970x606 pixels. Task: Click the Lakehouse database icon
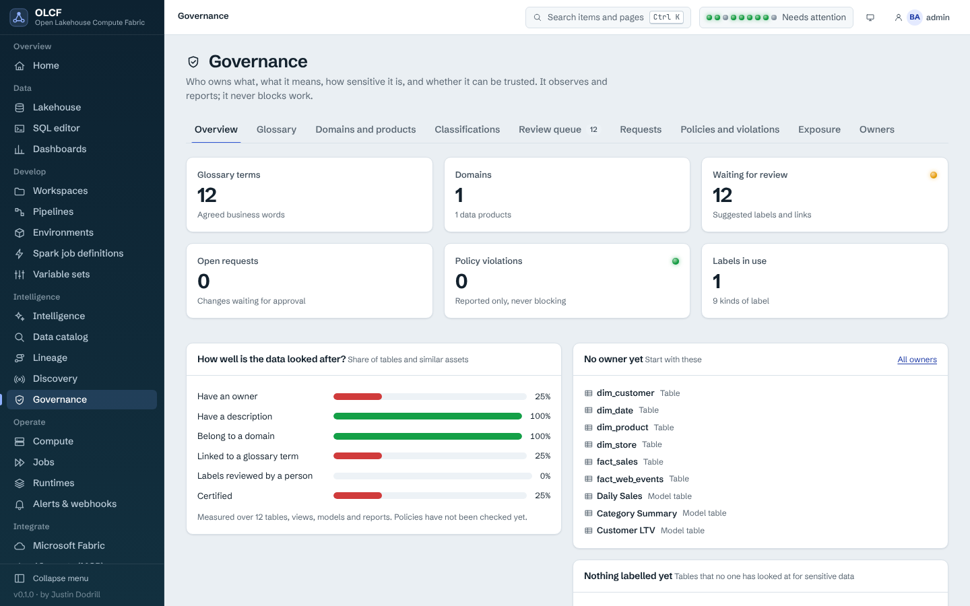20,108
